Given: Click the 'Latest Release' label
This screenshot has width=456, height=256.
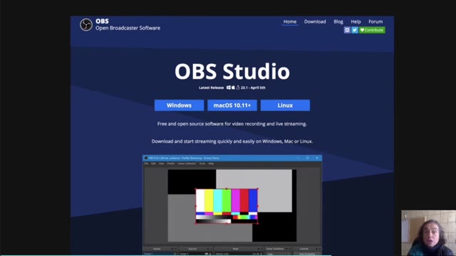Looking at the screenshot, I should (212, 87).
